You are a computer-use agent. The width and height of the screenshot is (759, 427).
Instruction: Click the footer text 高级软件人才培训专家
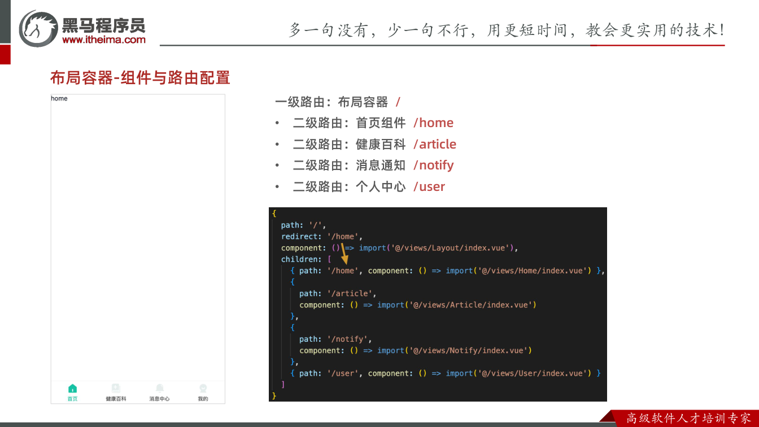689,419
